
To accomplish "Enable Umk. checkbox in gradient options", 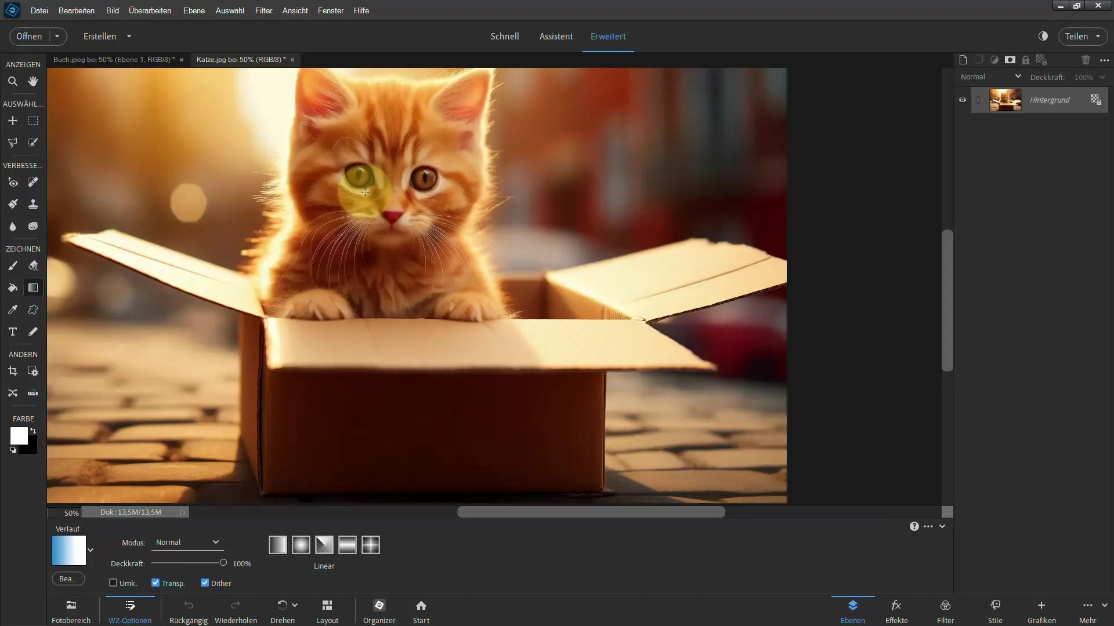I will tap(114, 583).
